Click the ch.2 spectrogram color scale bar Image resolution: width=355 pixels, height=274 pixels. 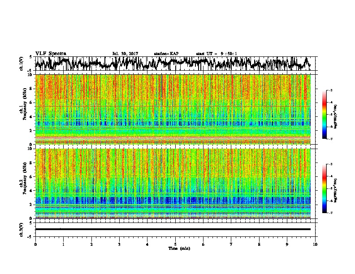click(x=324, y=188)
